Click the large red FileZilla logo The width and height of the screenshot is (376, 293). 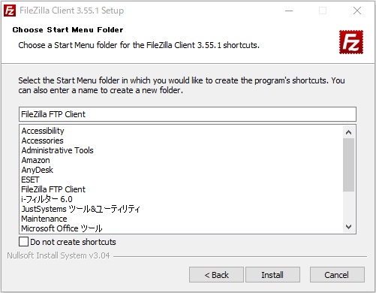click(x=351, y=42)
